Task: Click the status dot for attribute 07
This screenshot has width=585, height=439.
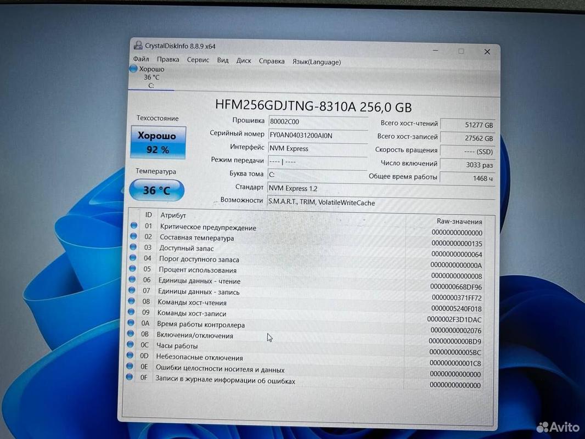Action: [132, 290]
